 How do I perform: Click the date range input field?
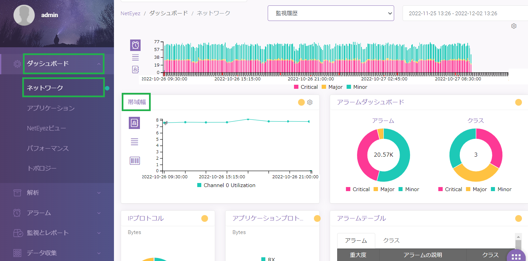click(465, 13)
